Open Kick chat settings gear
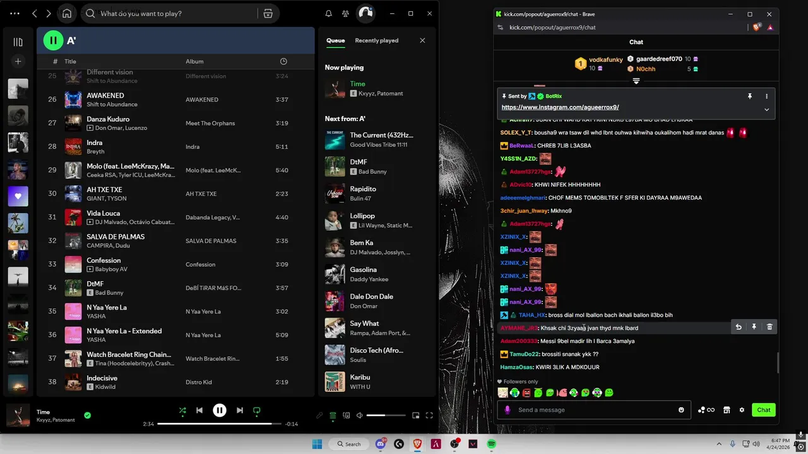808x454 pixels. [742, 410]
